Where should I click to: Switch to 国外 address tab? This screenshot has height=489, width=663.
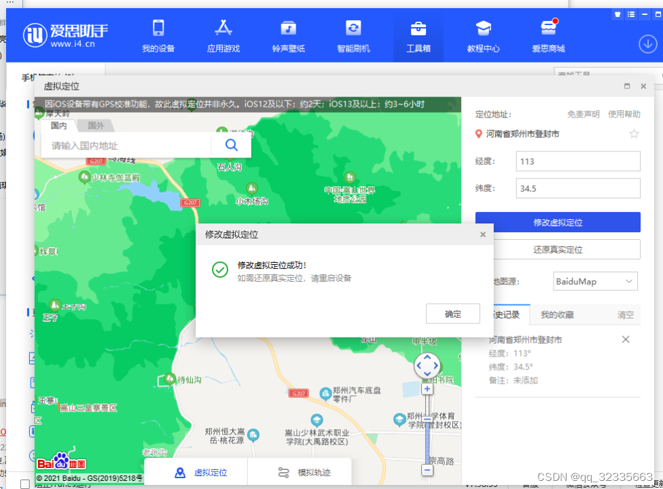point(96,126)
